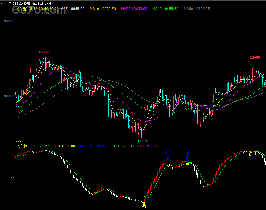Click the 35天 period label
266x210 pixels.
19,140
